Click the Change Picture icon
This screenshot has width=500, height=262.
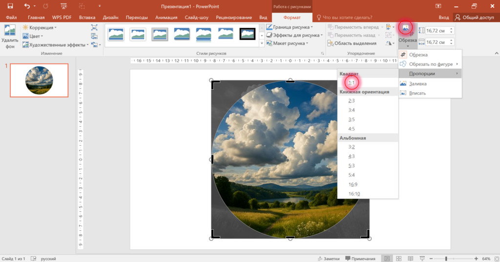(94, 36)
